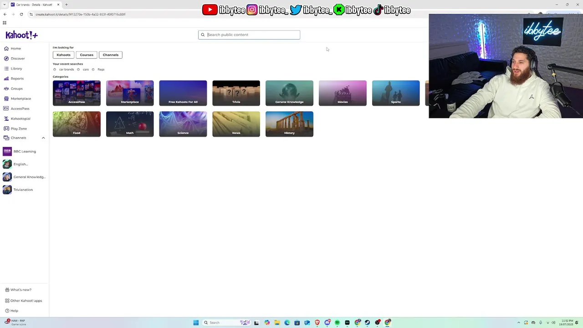The image size is (583, 328).
Task: Open AccessPass in the sidebar
Action: click(x=16, y=108)
